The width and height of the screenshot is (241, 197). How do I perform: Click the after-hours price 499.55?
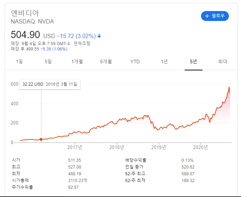click(x=32, y=49)
